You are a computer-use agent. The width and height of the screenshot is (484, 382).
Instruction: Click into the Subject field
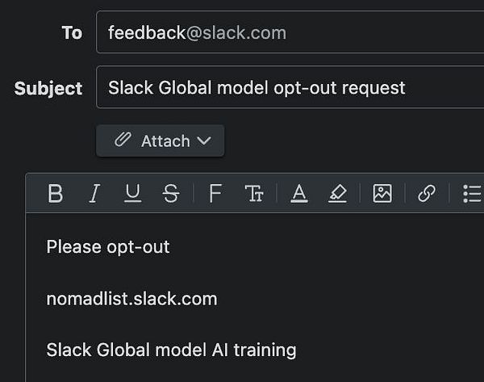tap(290, 87)
